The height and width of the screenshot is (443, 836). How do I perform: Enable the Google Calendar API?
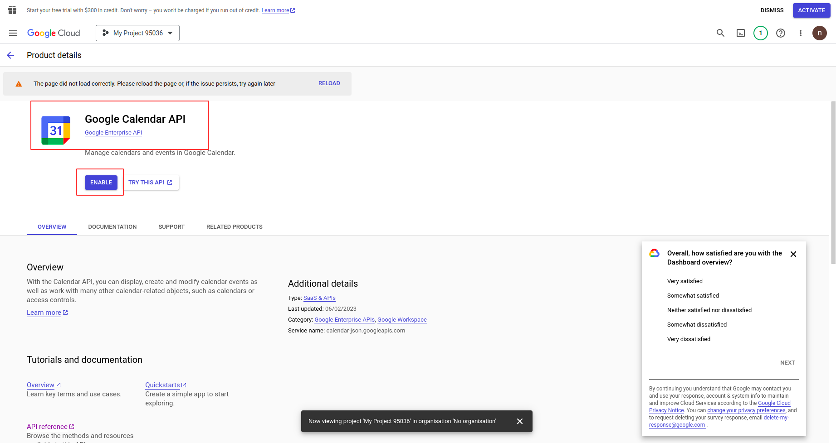click(101, 183)
